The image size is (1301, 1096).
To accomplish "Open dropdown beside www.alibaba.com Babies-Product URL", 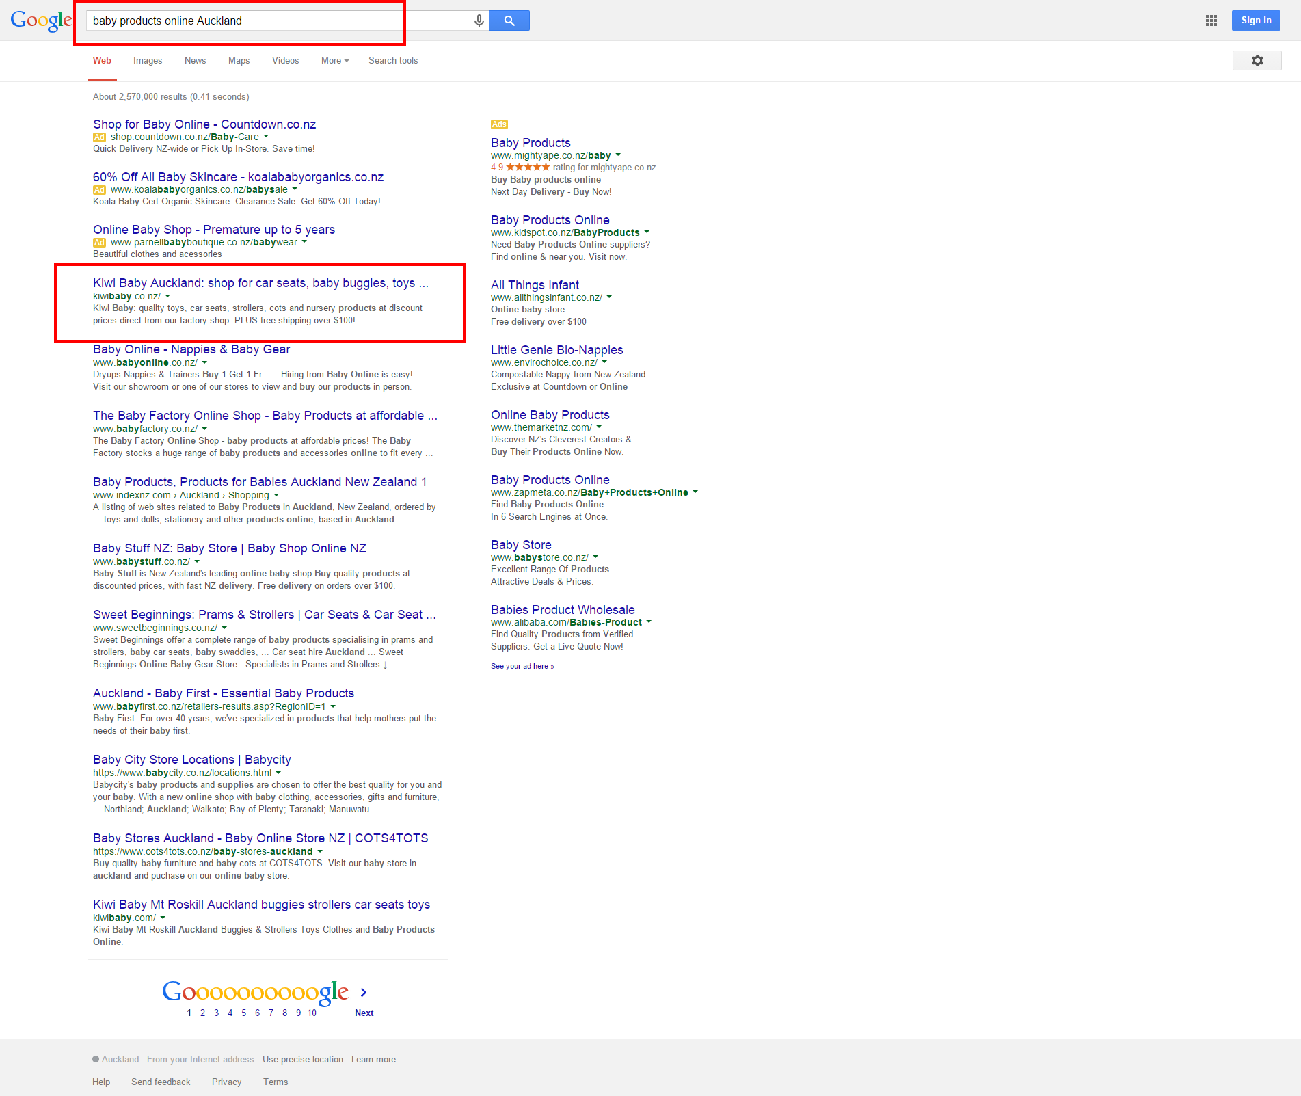I will pyautogui.click(x=649, y=622).
